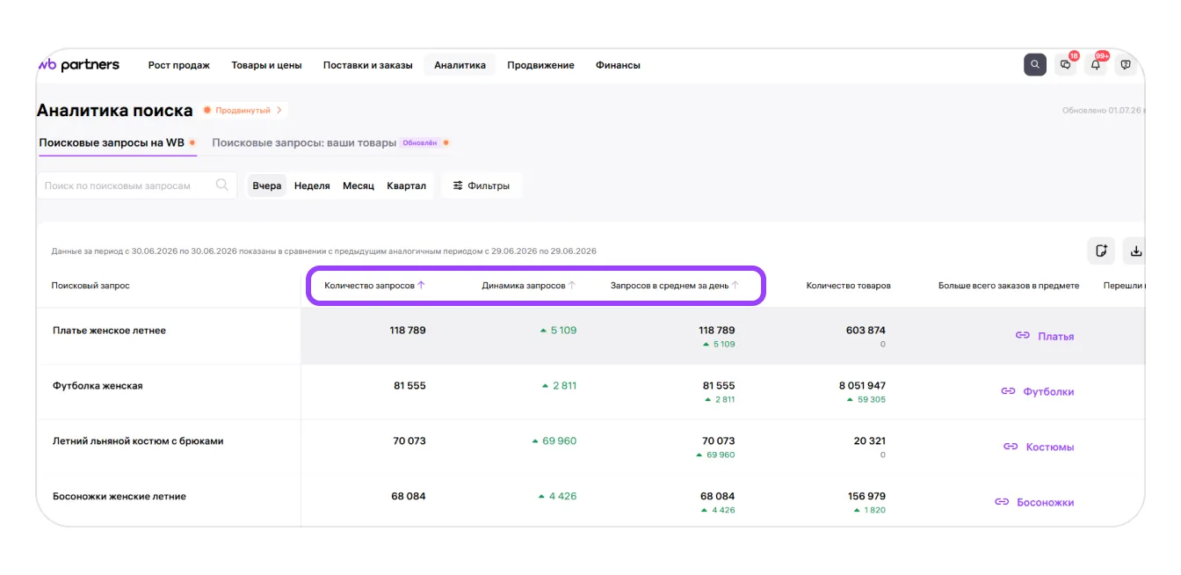Click Обновлён badge on second tab
Viewport: 1181px width, 575px height.
pos(419,142)
